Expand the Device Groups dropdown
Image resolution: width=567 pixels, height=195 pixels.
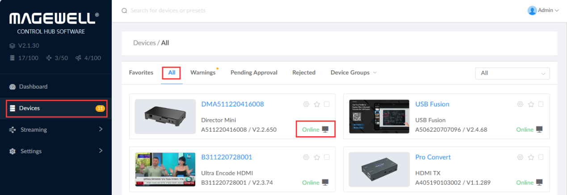353,73
